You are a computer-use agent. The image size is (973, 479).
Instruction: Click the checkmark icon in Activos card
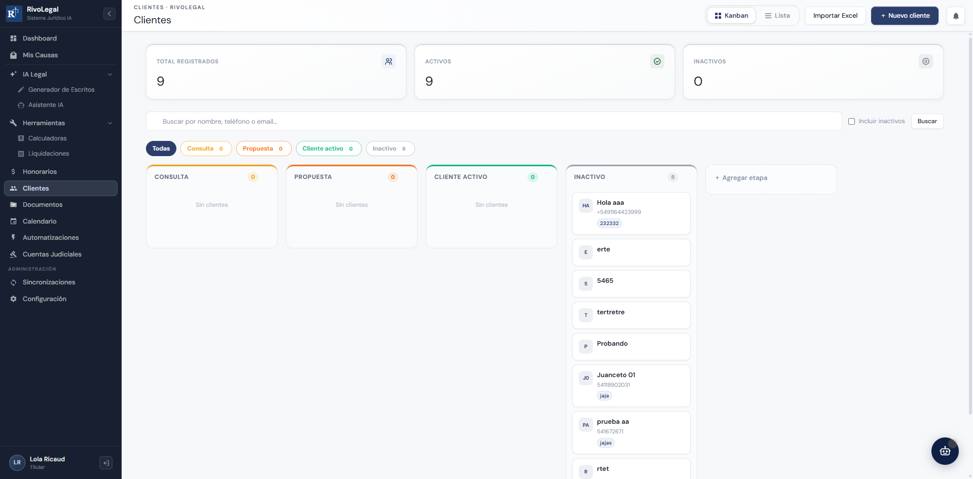click(x=657, y=61)
